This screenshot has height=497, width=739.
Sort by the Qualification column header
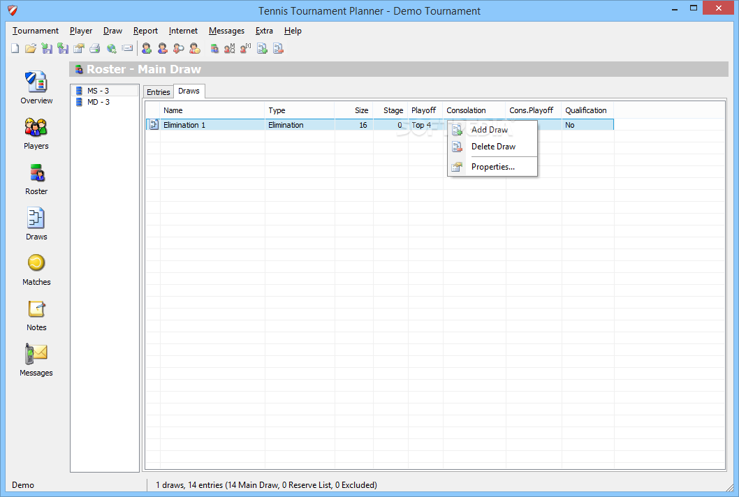click(587, 110)
